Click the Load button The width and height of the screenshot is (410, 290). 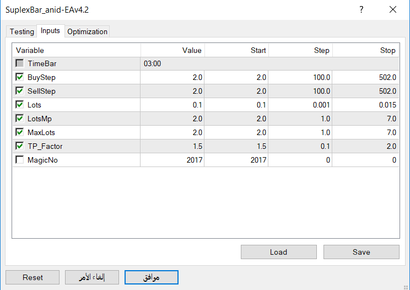(278, 252)
